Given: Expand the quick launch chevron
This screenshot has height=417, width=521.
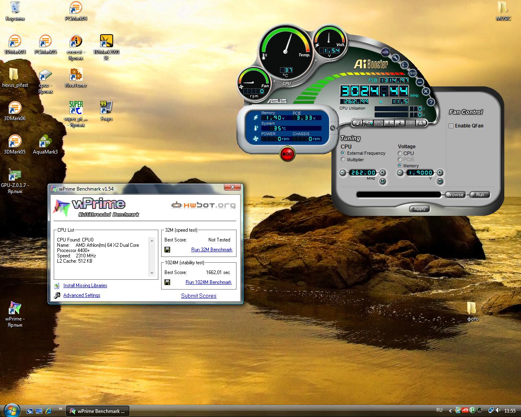Looking at the screenshot, I should [61, 409].
